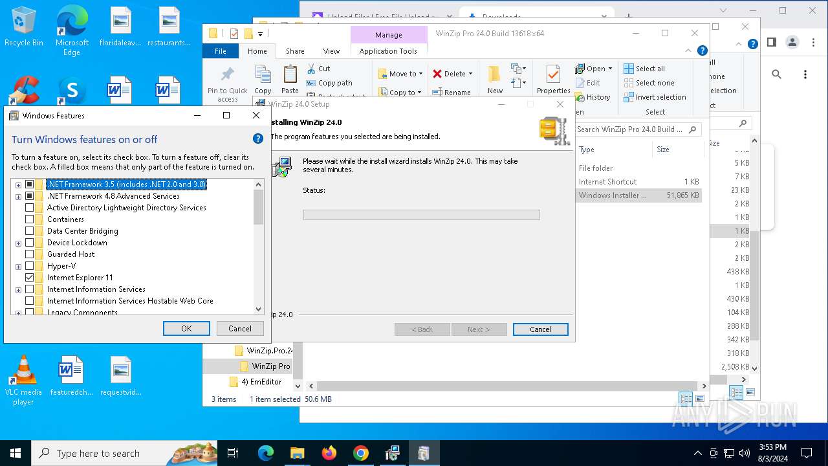This screenshot has height=466, width=828.
Task: Enable the Hyper-V checkbox
Action: pyautogui.click(x=29, y=266)
